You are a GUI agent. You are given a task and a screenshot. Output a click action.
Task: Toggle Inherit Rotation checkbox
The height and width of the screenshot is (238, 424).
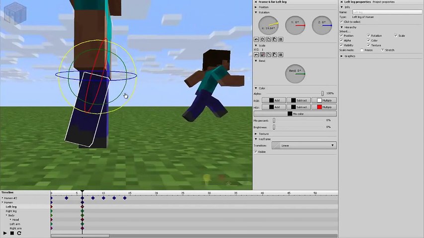pos(368,36)
